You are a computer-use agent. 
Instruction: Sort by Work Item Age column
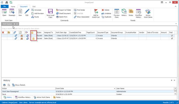pyautogui.click(x=62, y=33)
